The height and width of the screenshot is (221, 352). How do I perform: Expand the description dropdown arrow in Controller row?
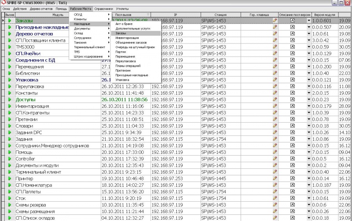click(x=308, y=159)
